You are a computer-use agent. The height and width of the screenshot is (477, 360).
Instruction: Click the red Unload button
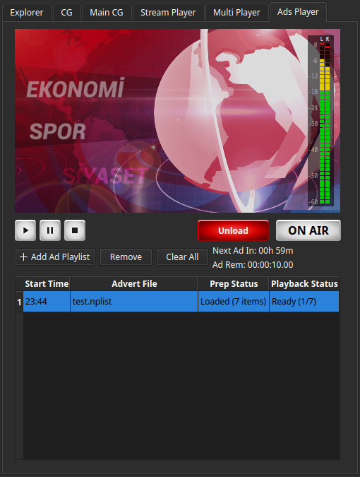coord(234,230)
